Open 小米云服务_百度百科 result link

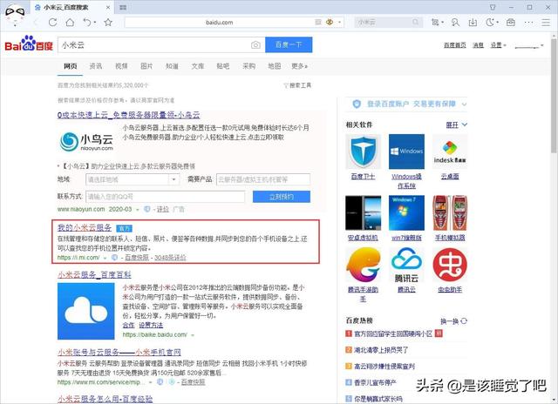[94, 274]
